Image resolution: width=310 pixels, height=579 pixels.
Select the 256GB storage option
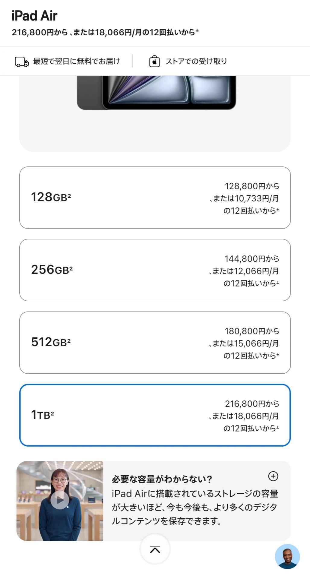(155, 270)
